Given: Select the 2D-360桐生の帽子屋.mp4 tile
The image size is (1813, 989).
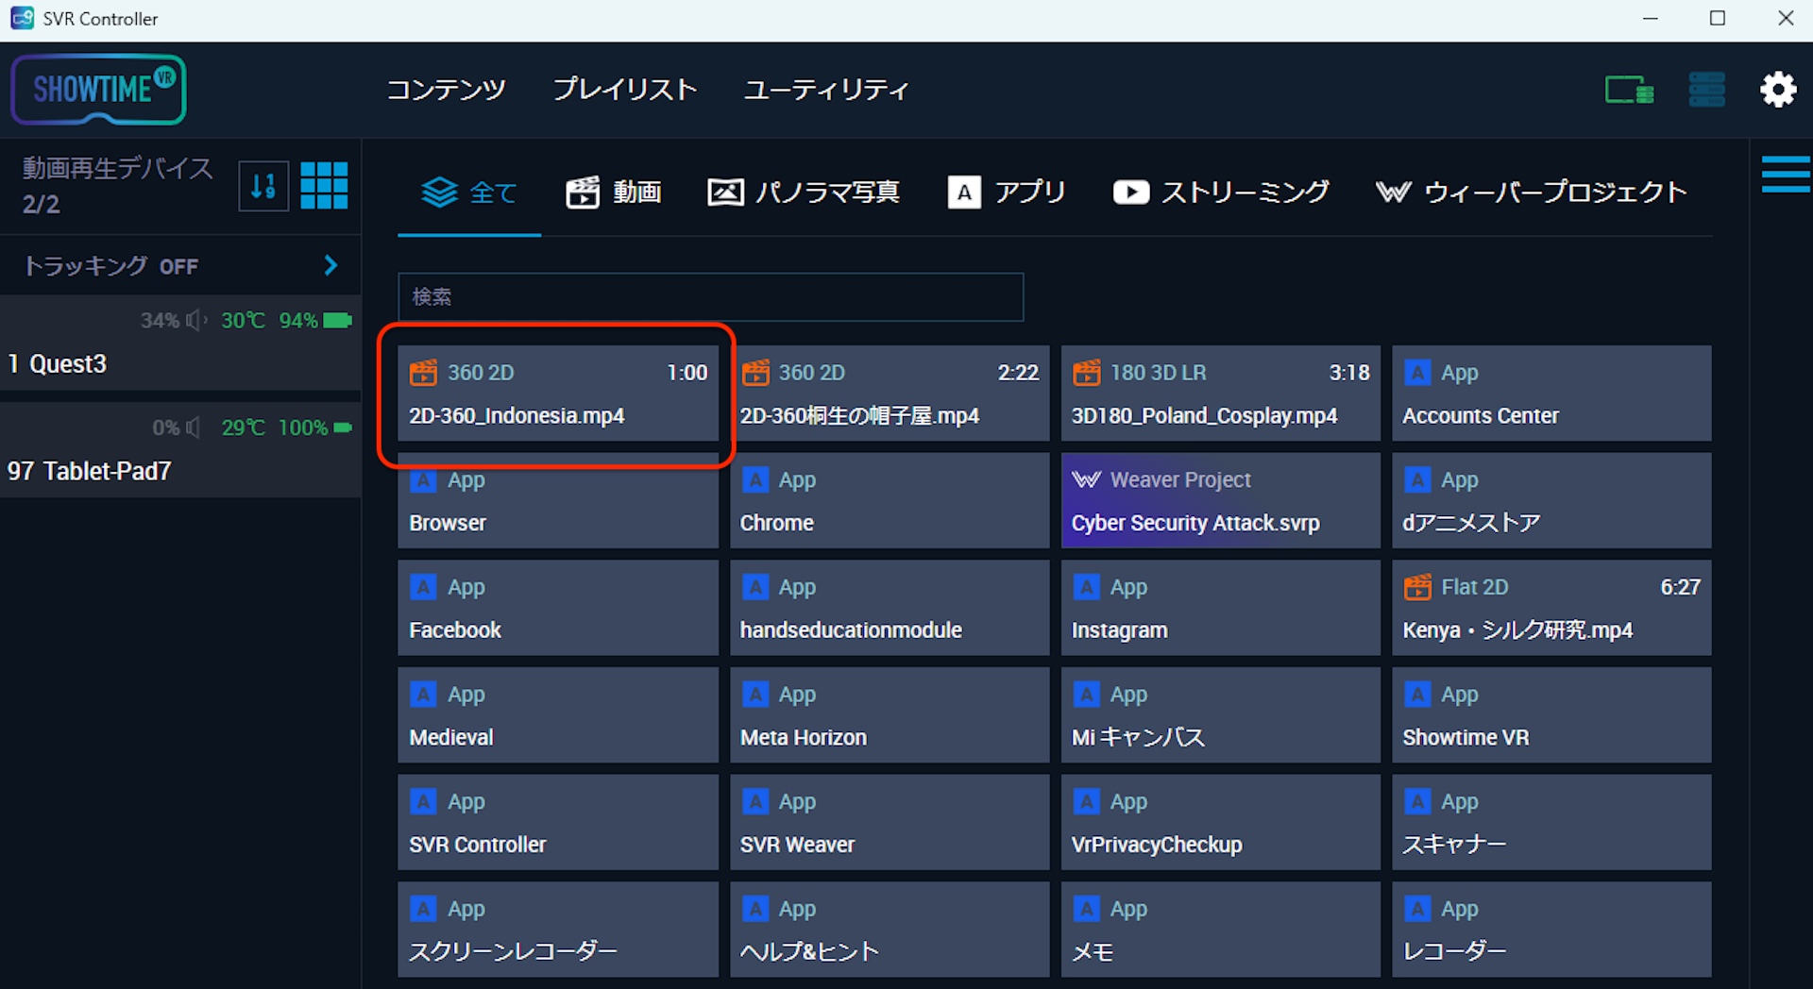Looking at the screenshot, I should point(889,394).
